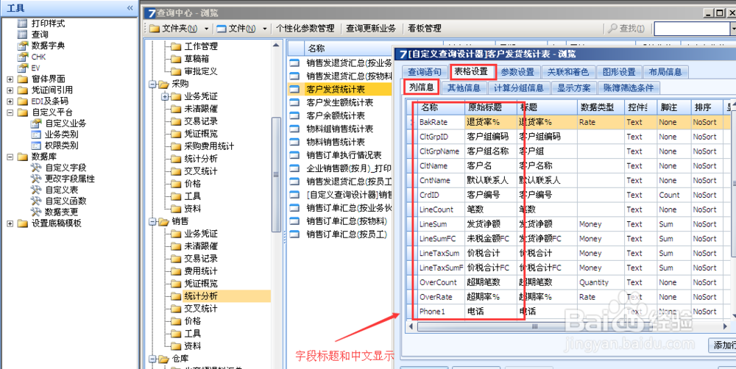Select the 业务类别 icon
Viewport: 736px width, 369px height.
[36, 135]
